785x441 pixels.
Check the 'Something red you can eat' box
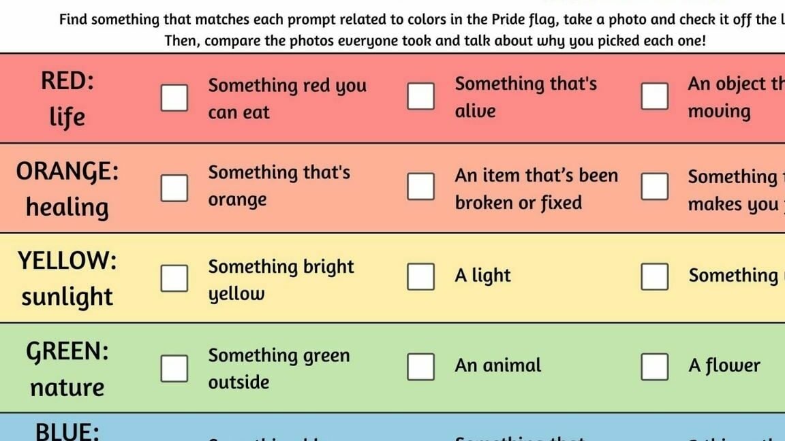[x=174, y=97]
